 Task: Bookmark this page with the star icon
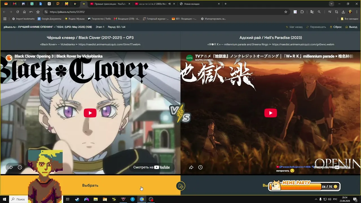286,12
